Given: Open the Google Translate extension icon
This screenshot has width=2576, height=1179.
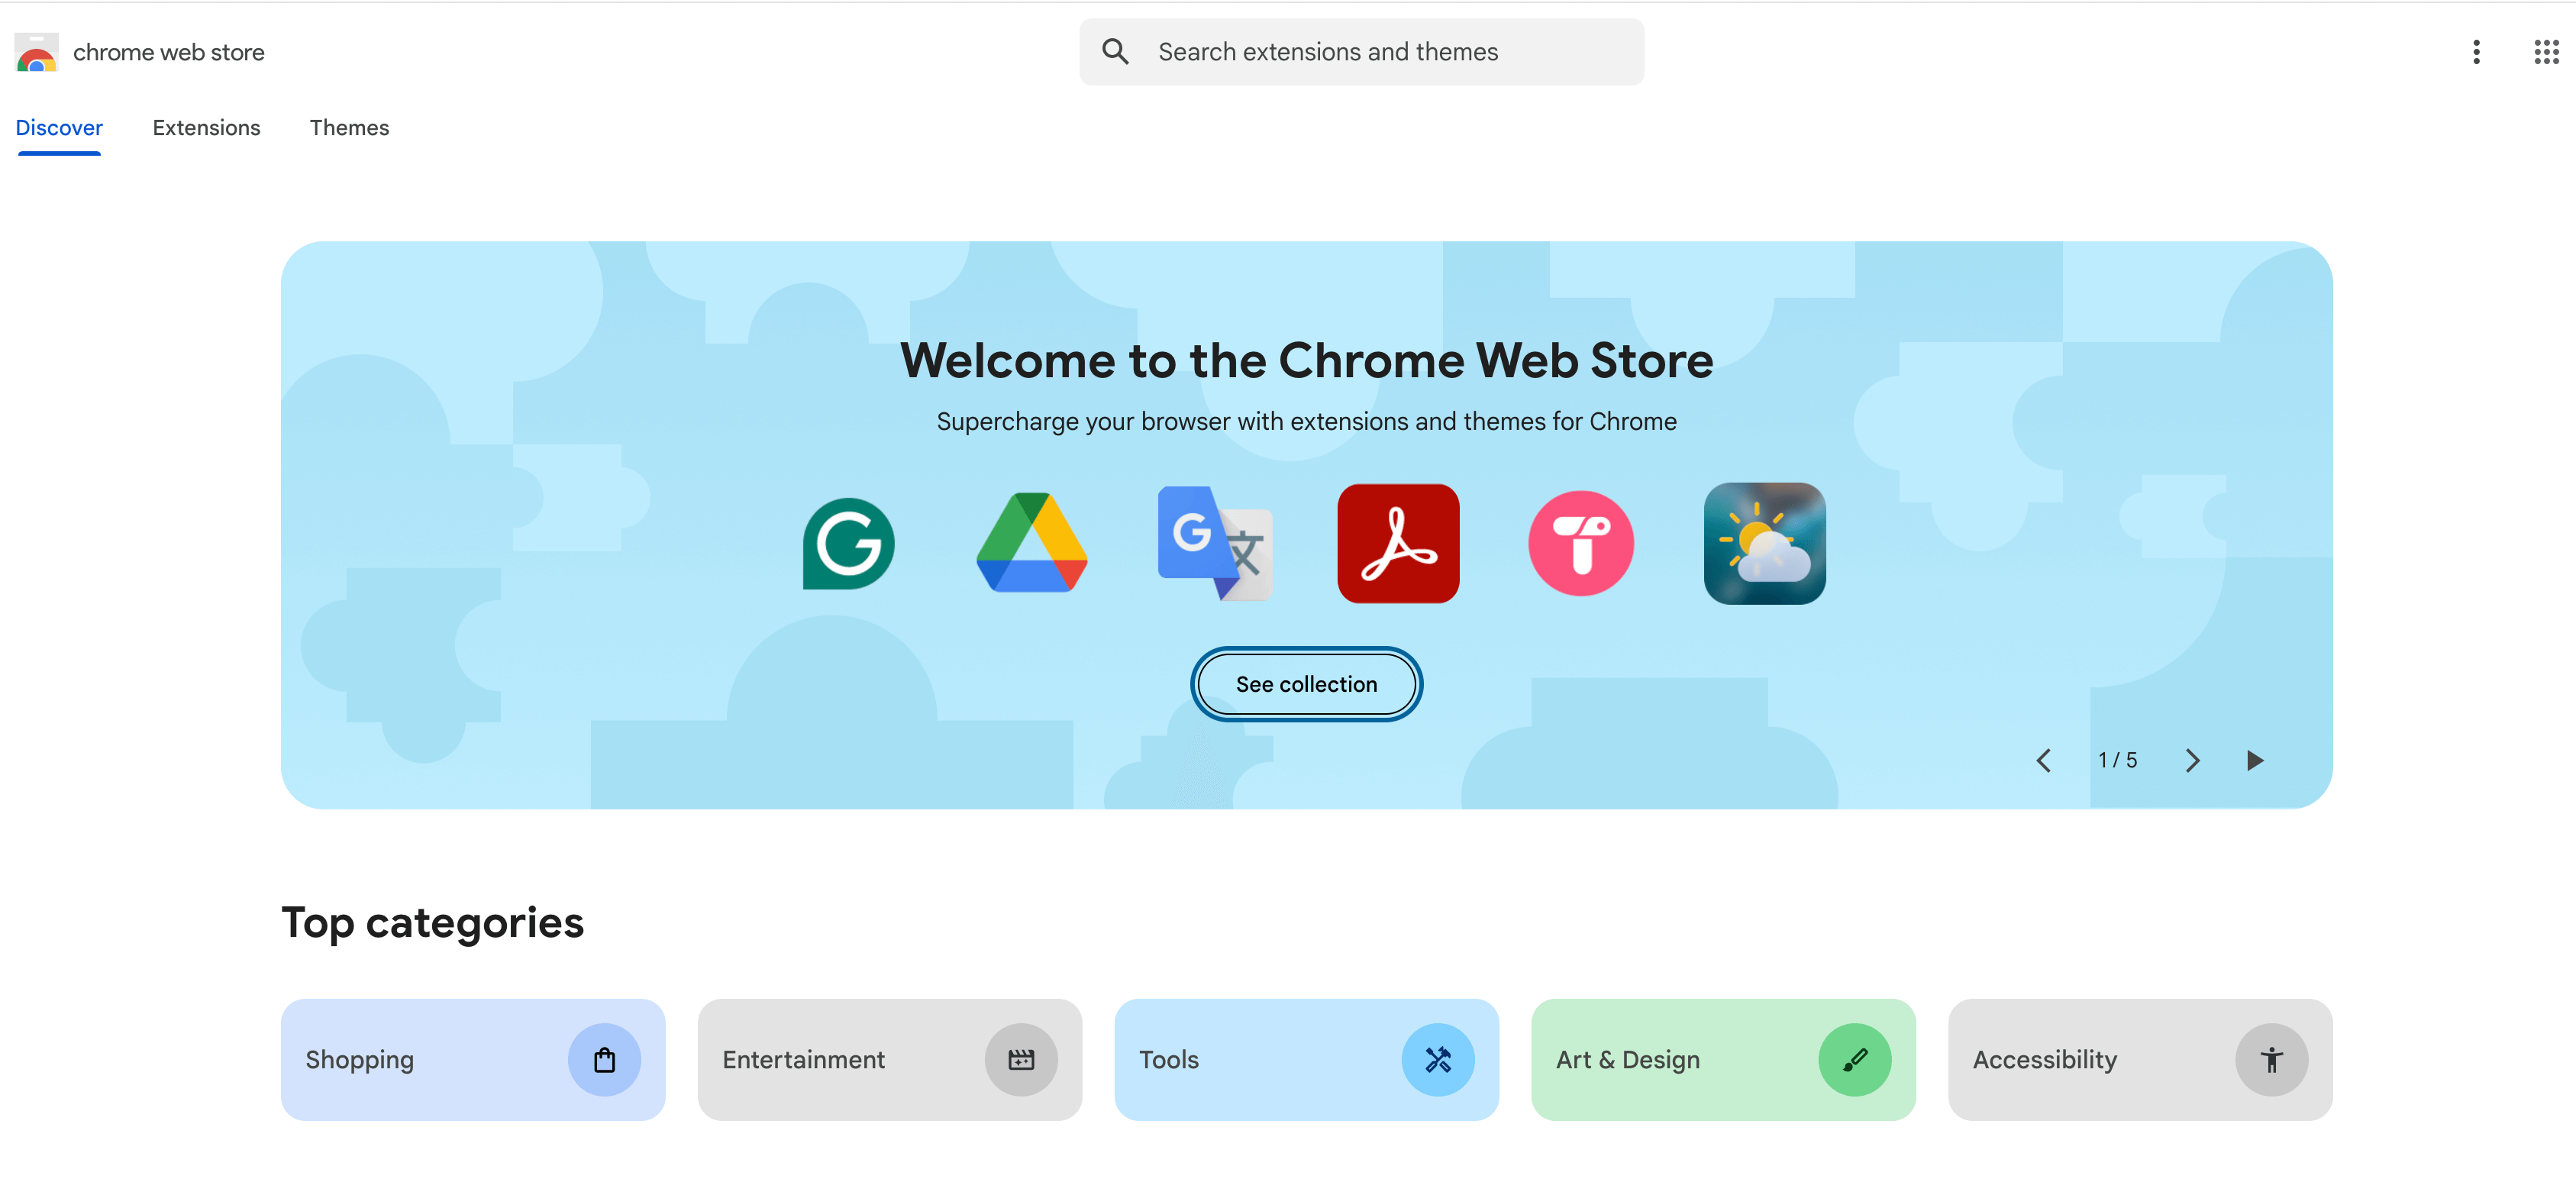Looking at the screenshot, I should click(x=1215, y=543).
